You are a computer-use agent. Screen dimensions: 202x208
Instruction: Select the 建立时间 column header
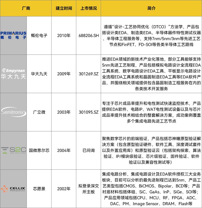click(64, 8)
